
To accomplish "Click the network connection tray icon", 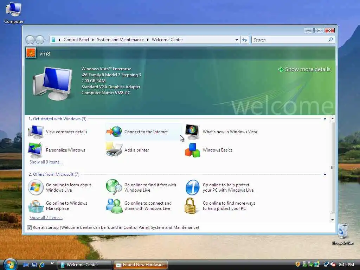I will pyautogui.click(x=326, y=264).
